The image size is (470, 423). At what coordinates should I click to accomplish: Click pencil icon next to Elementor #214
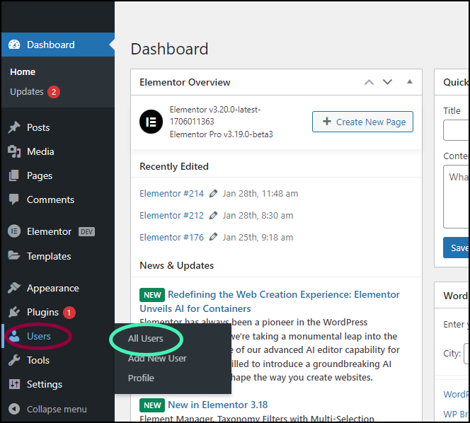213,194
